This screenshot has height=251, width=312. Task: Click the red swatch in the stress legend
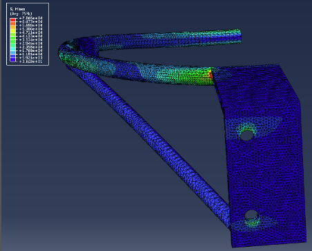12,20
